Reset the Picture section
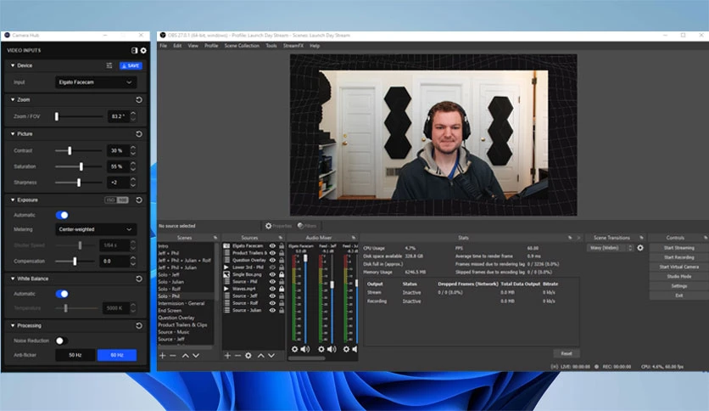This screenshot has width=709, height=411. (139, 134)
